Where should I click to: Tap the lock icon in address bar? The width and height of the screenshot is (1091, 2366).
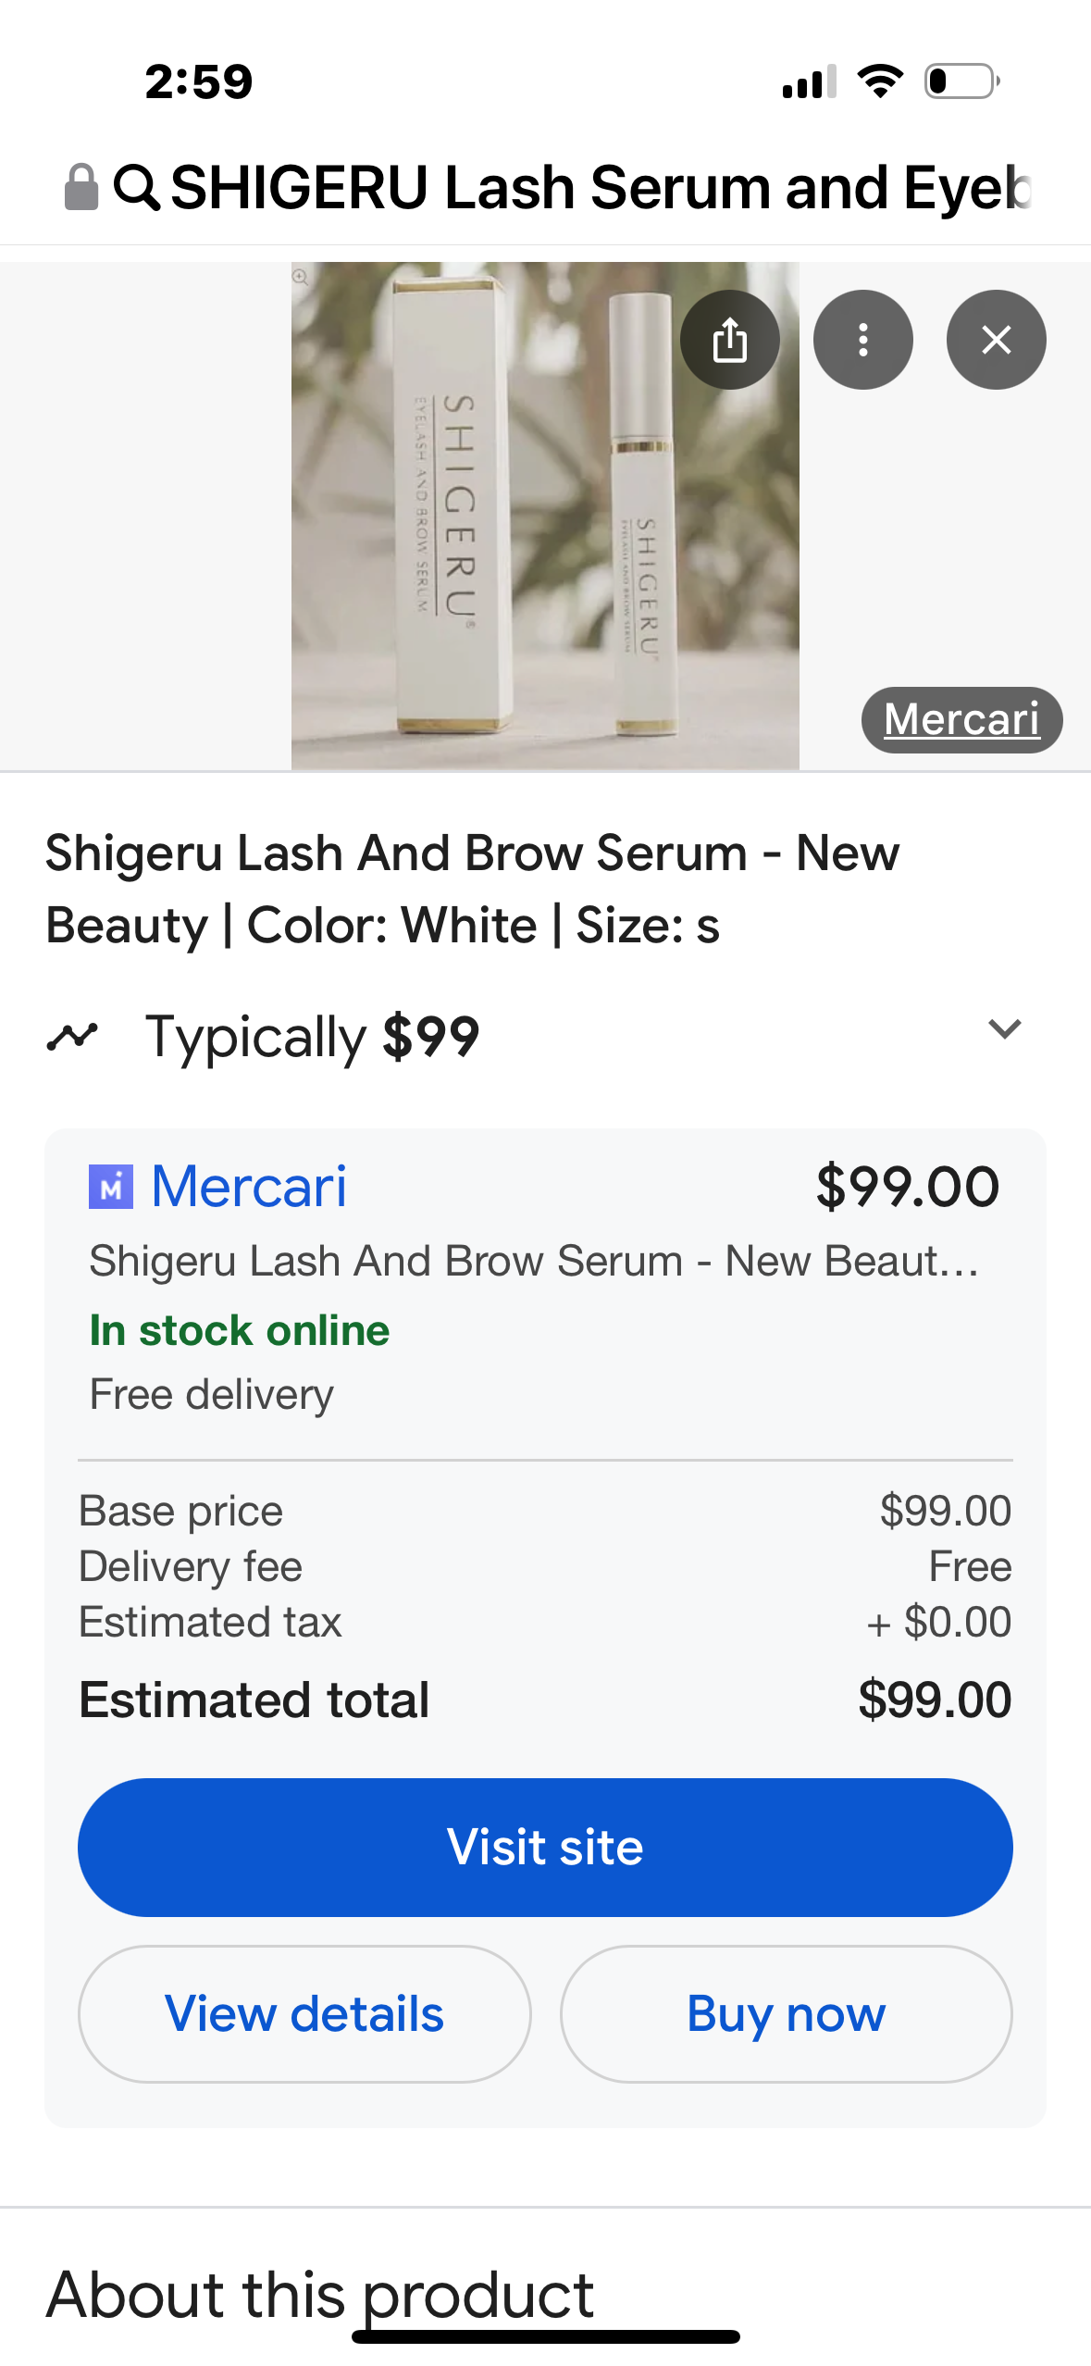[x=81, y=187]
